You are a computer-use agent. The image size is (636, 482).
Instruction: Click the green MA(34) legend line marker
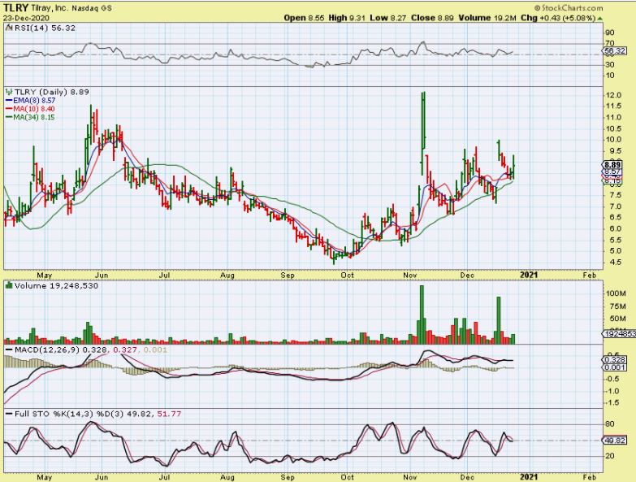[7, 117]
